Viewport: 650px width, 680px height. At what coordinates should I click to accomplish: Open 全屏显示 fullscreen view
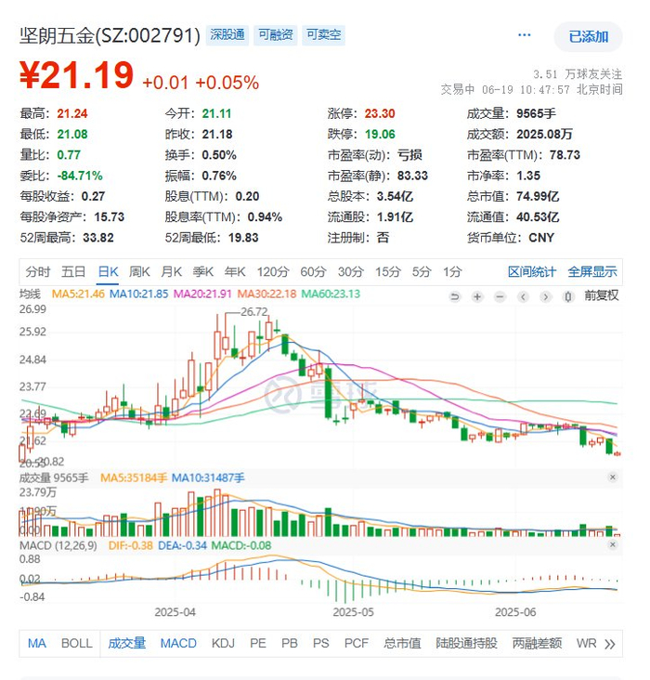coord(592,272)
